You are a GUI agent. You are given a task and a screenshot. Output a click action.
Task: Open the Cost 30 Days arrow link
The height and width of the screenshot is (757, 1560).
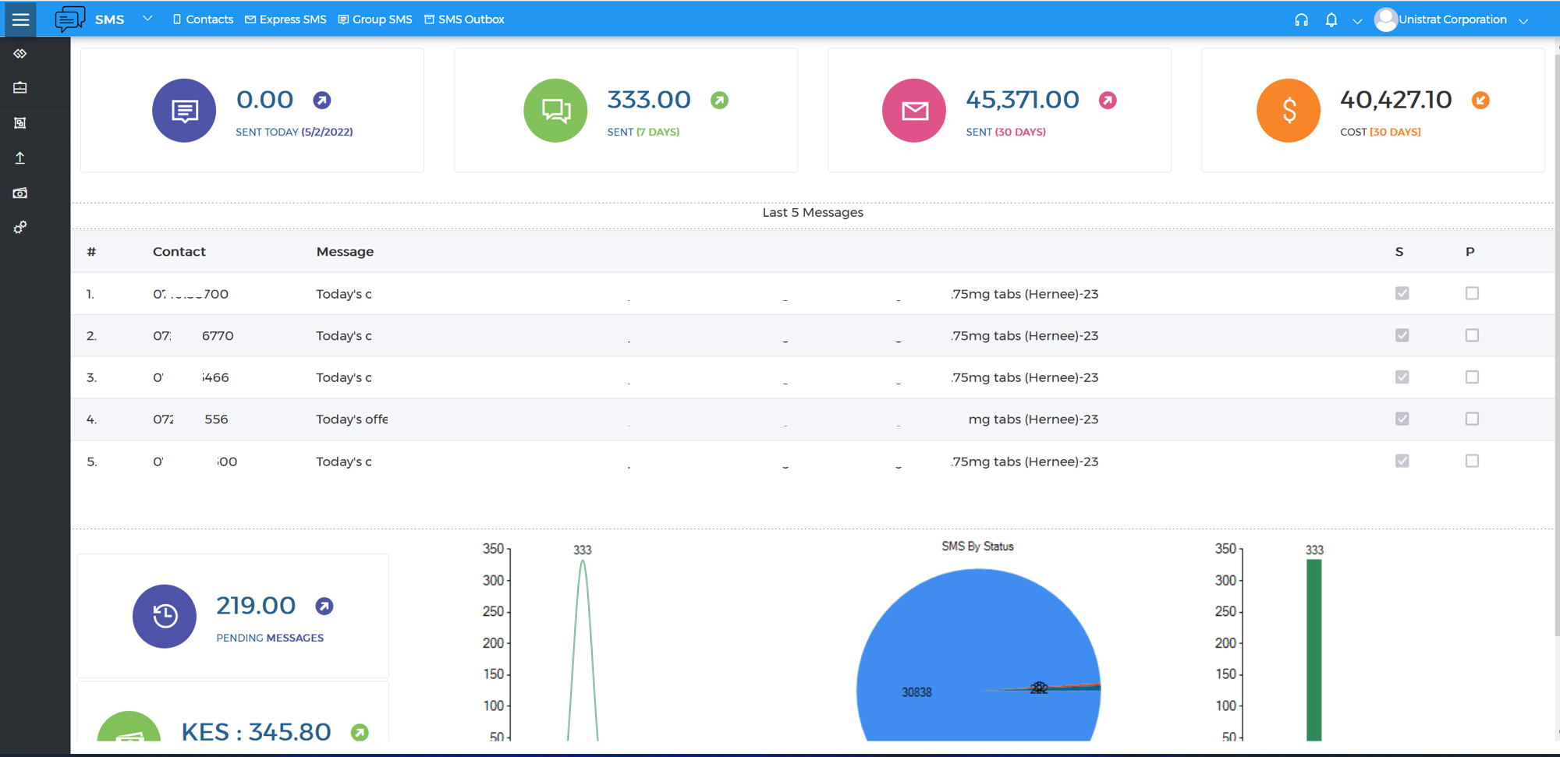(x=1480, y=100)
